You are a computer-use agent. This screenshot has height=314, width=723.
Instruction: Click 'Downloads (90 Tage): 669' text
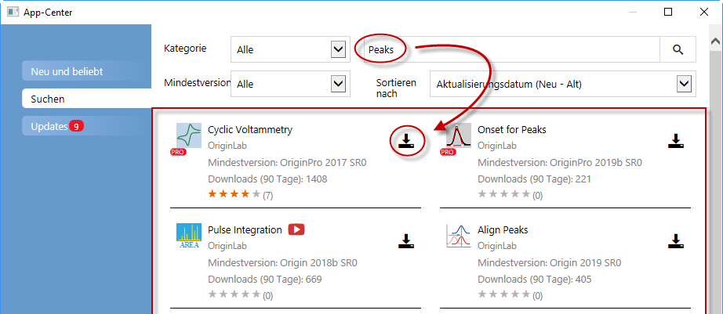point(265,279)
